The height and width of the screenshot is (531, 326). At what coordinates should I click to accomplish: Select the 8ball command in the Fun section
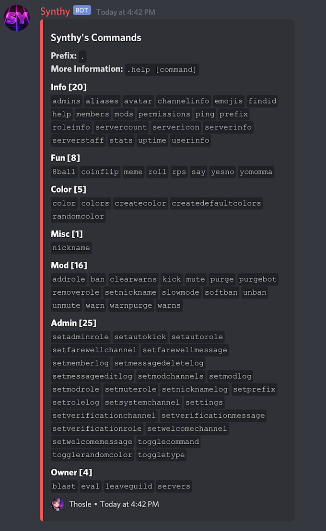(64, 172)
